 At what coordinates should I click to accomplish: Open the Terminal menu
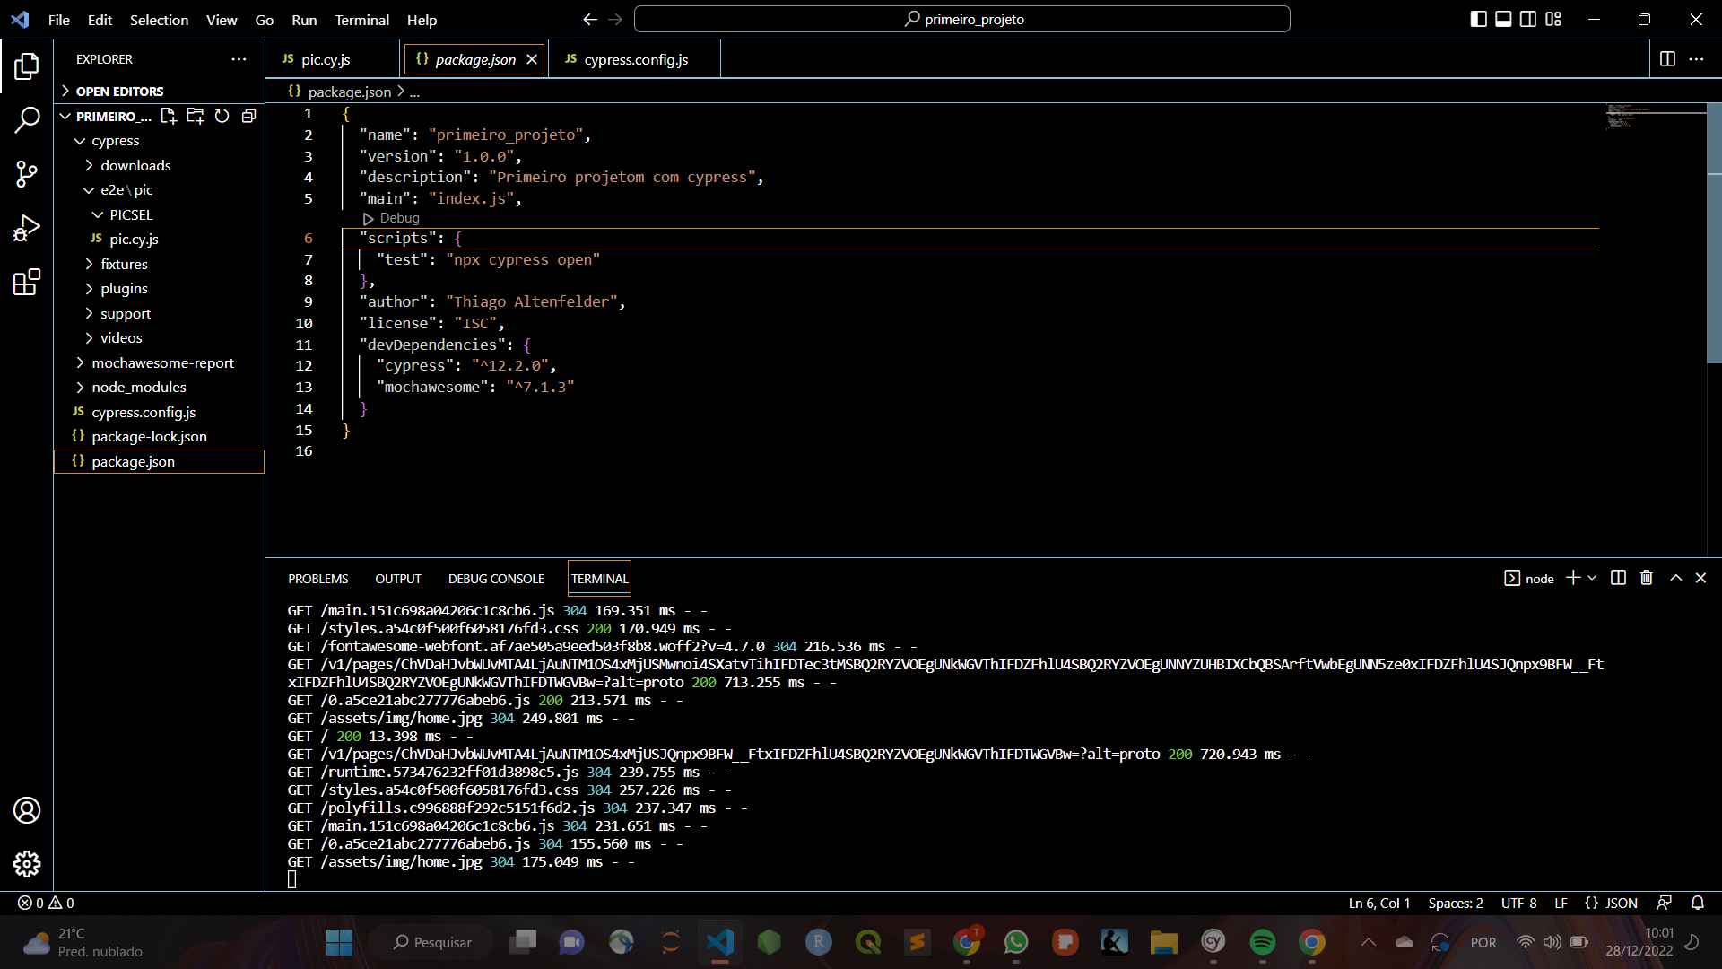[361, 20]
